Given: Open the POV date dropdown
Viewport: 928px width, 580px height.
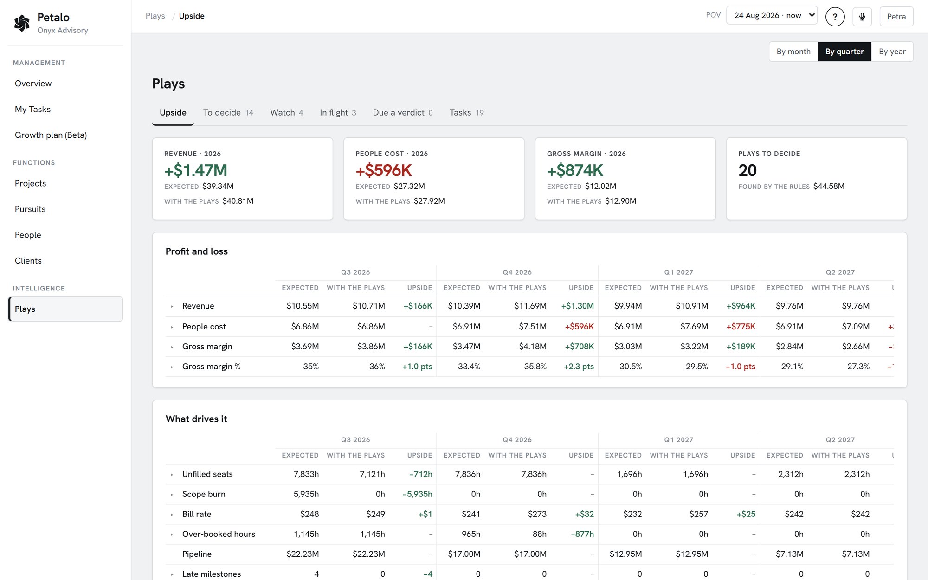Looking at the screenshot, I should pyautogui.click(x=772, y=15).
